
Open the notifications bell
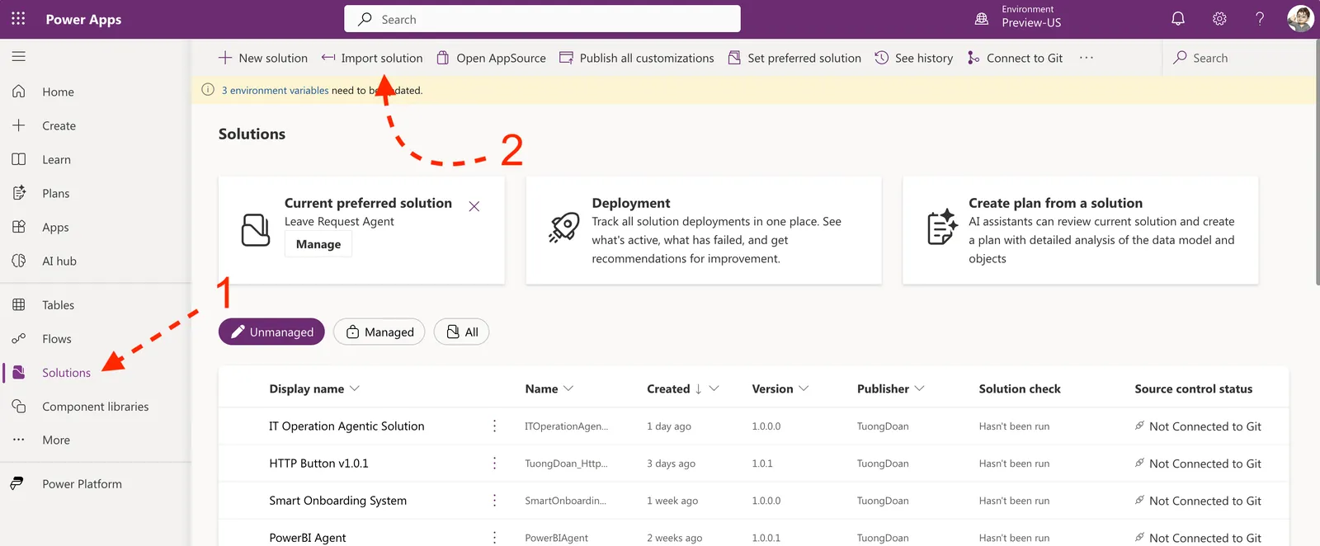coord(1178,19)
